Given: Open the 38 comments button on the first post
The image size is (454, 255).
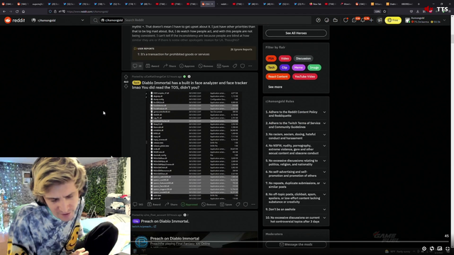Looking at the screenshot, I should tap(137, 66).
